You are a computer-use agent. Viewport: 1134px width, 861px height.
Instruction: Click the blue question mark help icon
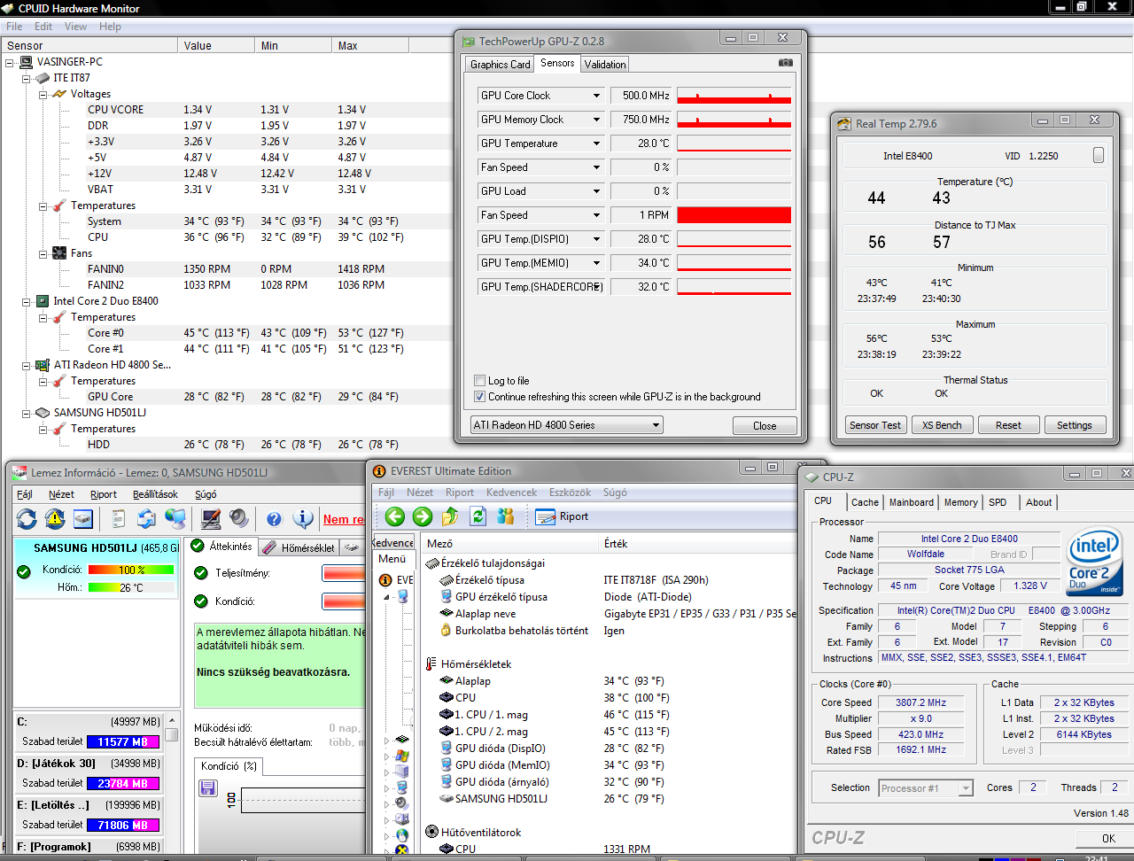274,519
